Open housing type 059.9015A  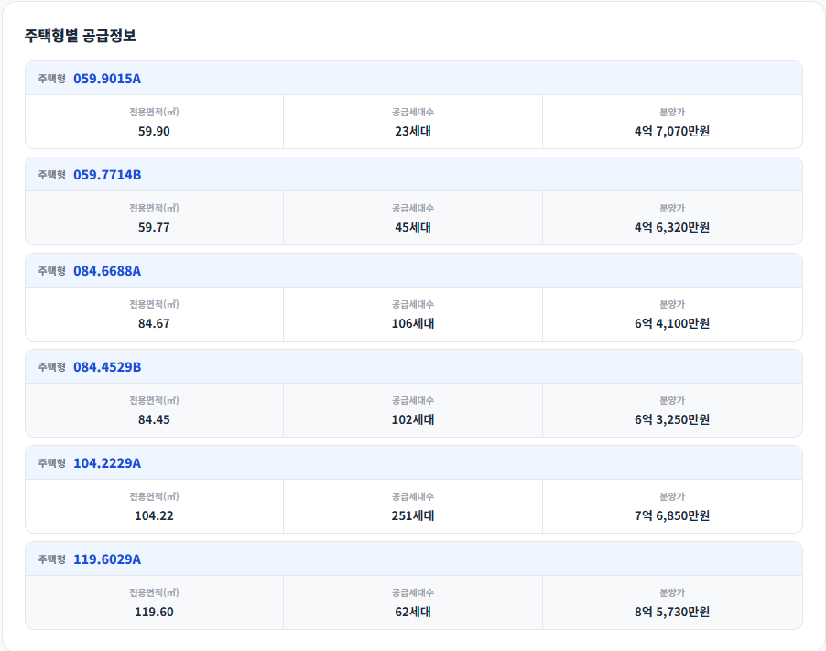(x=107, y=79)
